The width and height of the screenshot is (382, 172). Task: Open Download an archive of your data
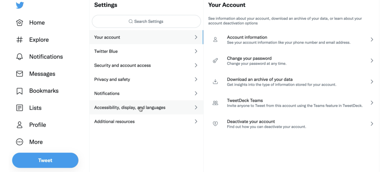260,79
